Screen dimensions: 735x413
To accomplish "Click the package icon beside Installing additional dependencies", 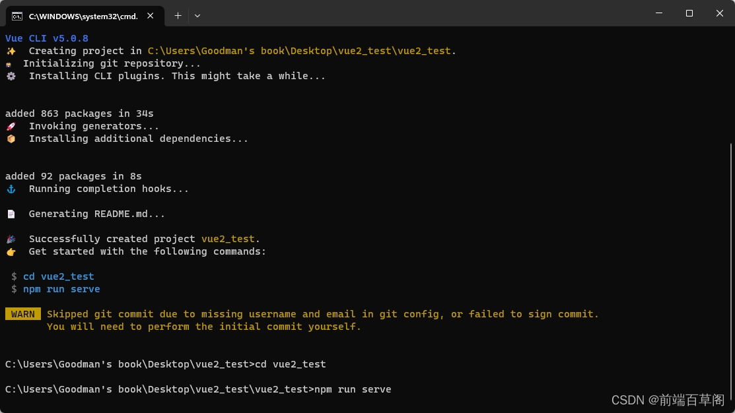I will (11, 139).
